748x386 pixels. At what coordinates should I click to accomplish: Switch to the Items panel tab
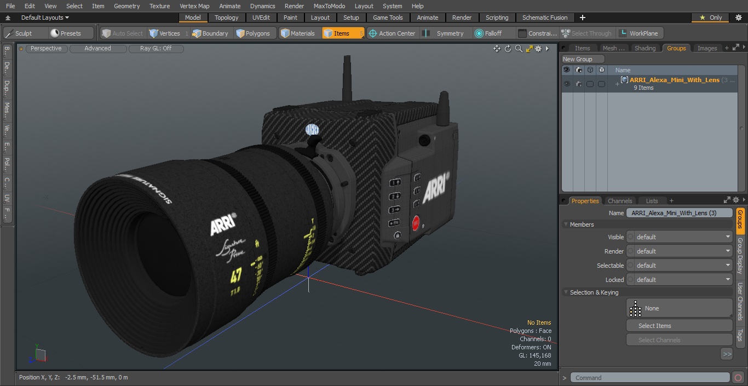(583, 48)
